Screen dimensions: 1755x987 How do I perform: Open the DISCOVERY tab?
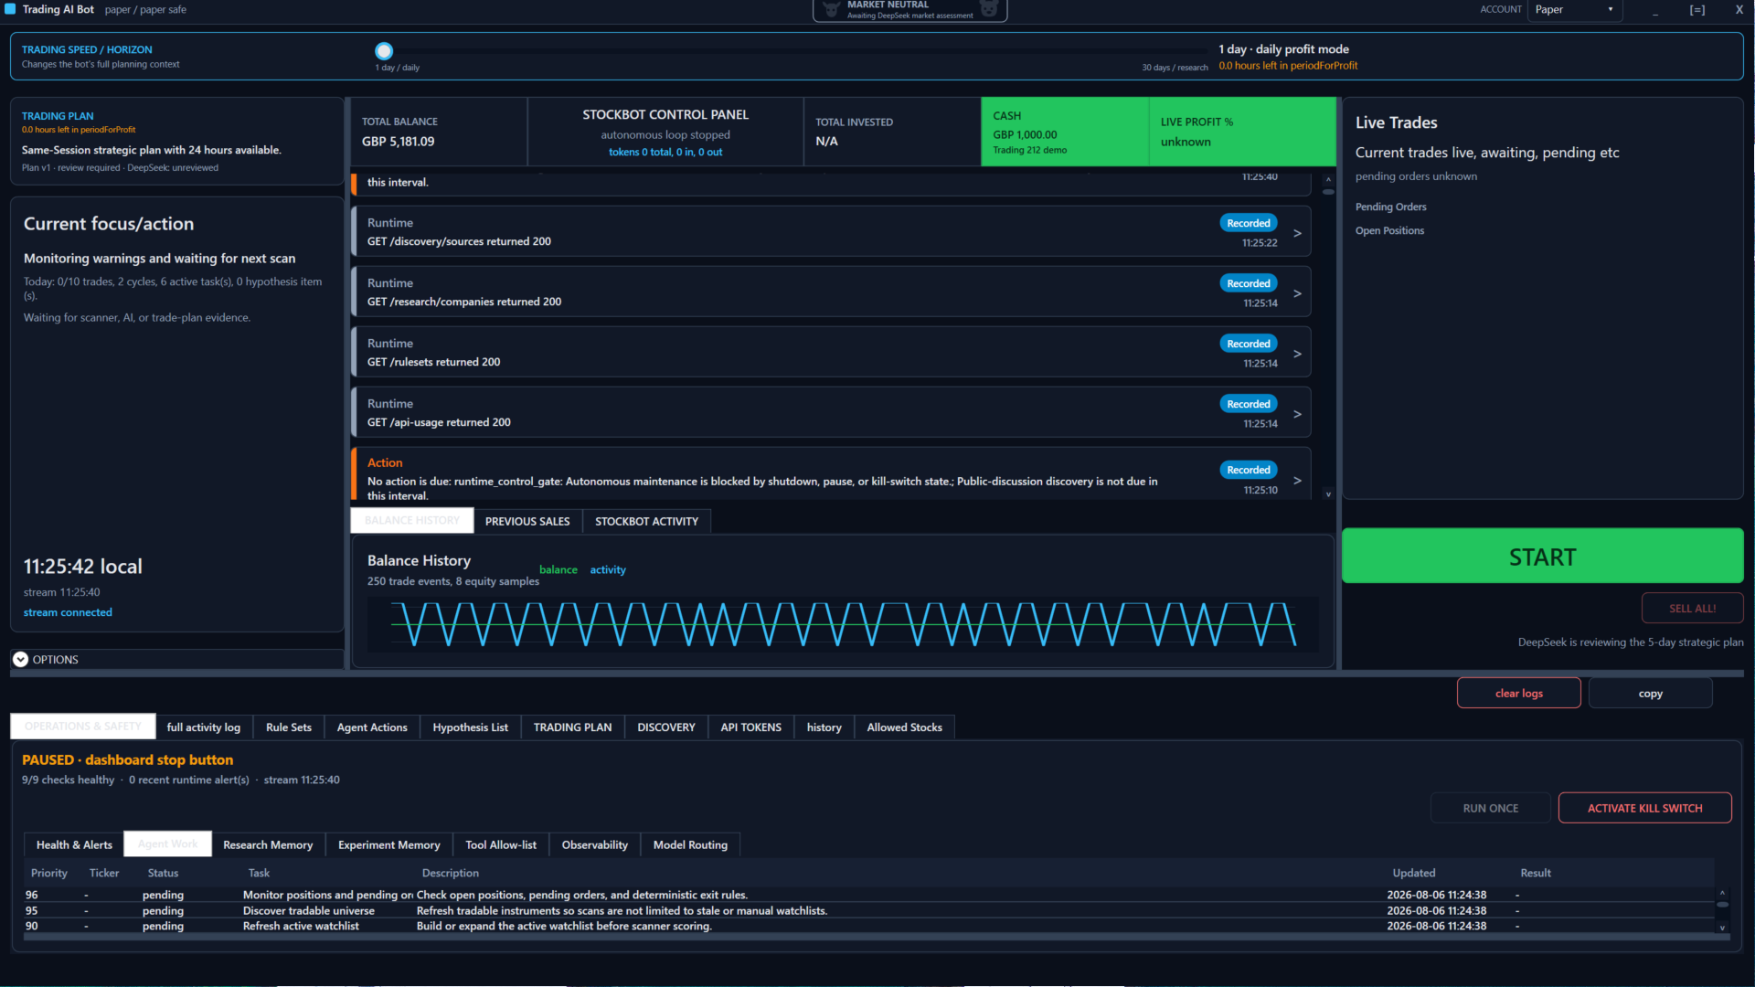(x=666, y=727)
